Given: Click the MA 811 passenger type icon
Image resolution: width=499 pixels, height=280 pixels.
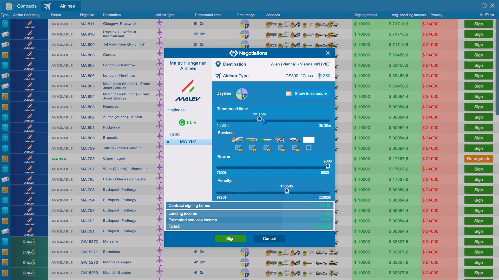Looking at the screenshot, I should click(5, 24).
